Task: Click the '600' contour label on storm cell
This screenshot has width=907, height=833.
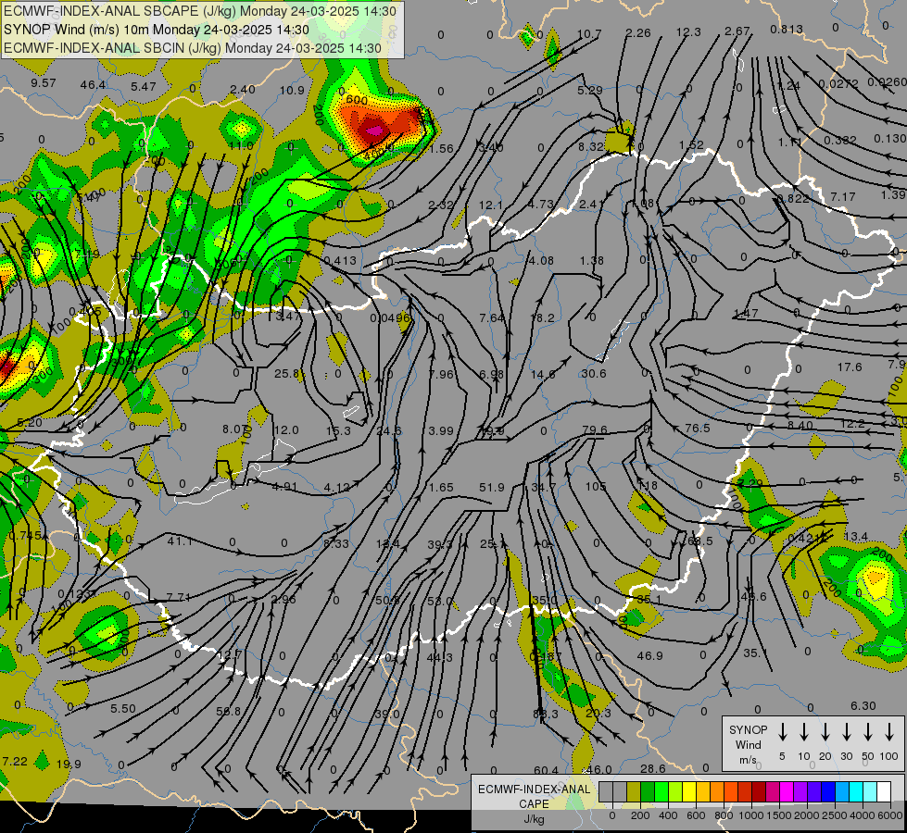Action: (x=356, y=99)
